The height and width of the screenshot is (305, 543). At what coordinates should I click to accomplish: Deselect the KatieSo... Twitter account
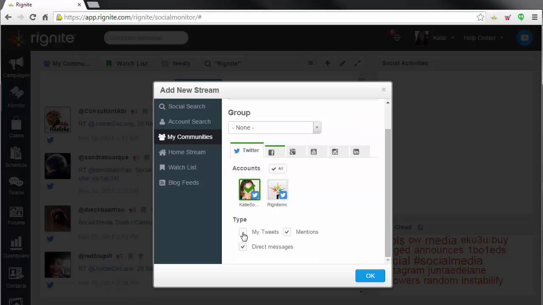coord(249,189)
